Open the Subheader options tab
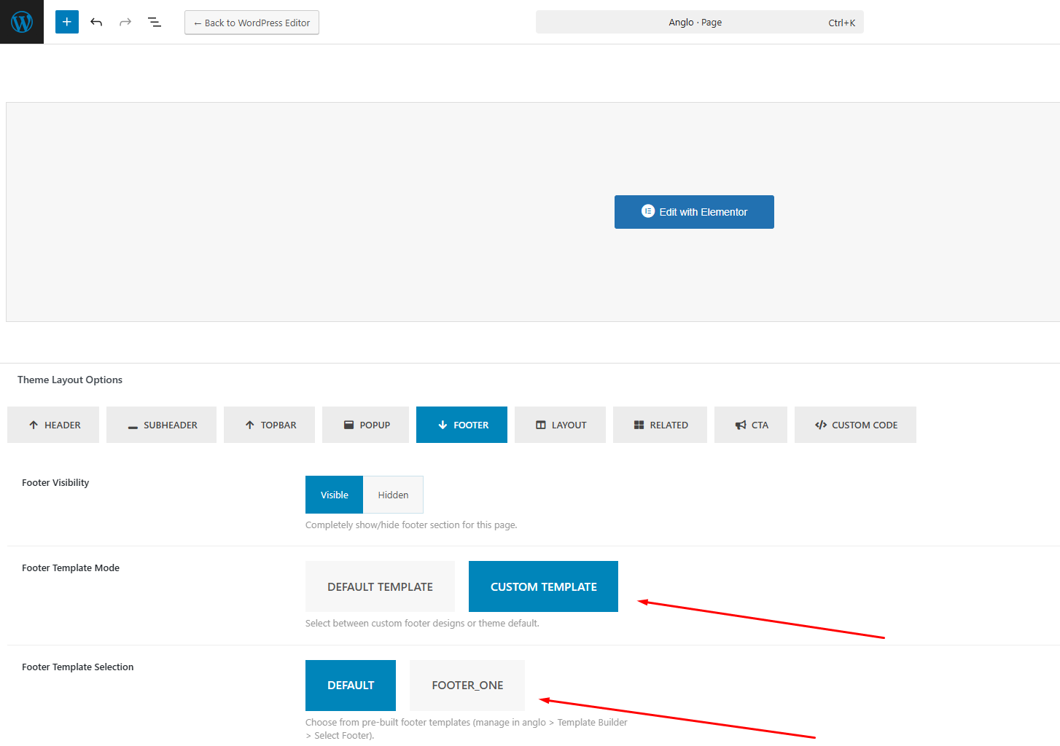Image resolution: width=1060 pixels, height=746 pixels. tap(161, 425)
